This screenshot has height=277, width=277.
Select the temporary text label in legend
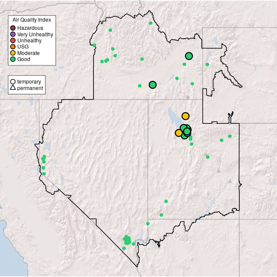[29, 82]
